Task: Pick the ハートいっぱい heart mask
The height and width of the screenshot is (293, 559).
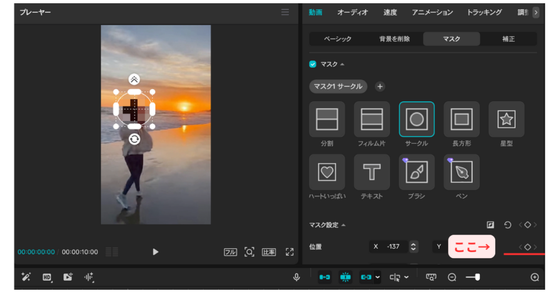Action: coord(327,172)
